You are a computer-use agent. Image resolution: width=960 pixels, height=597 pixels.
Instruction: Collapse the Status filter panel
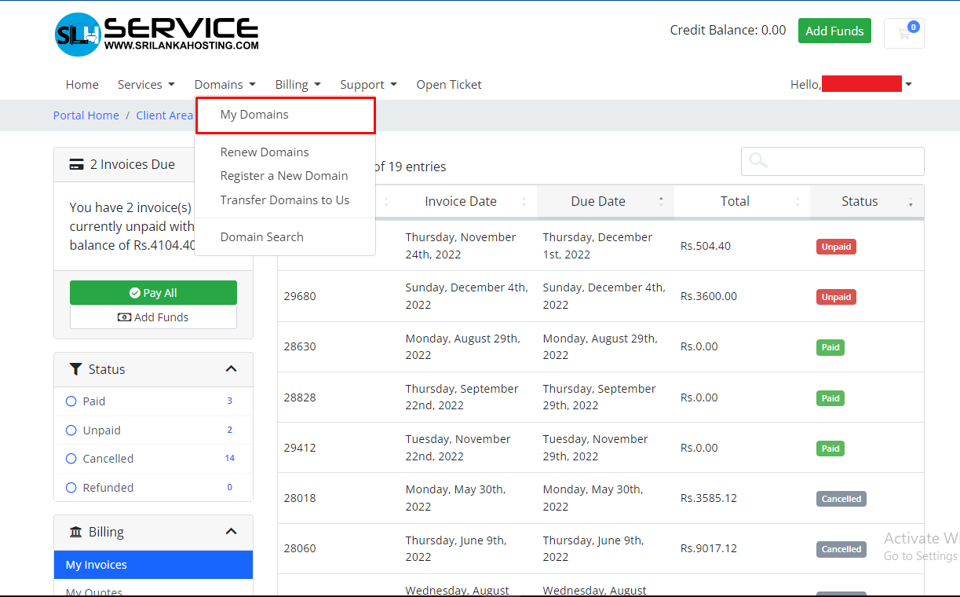[x=231, y=369]
